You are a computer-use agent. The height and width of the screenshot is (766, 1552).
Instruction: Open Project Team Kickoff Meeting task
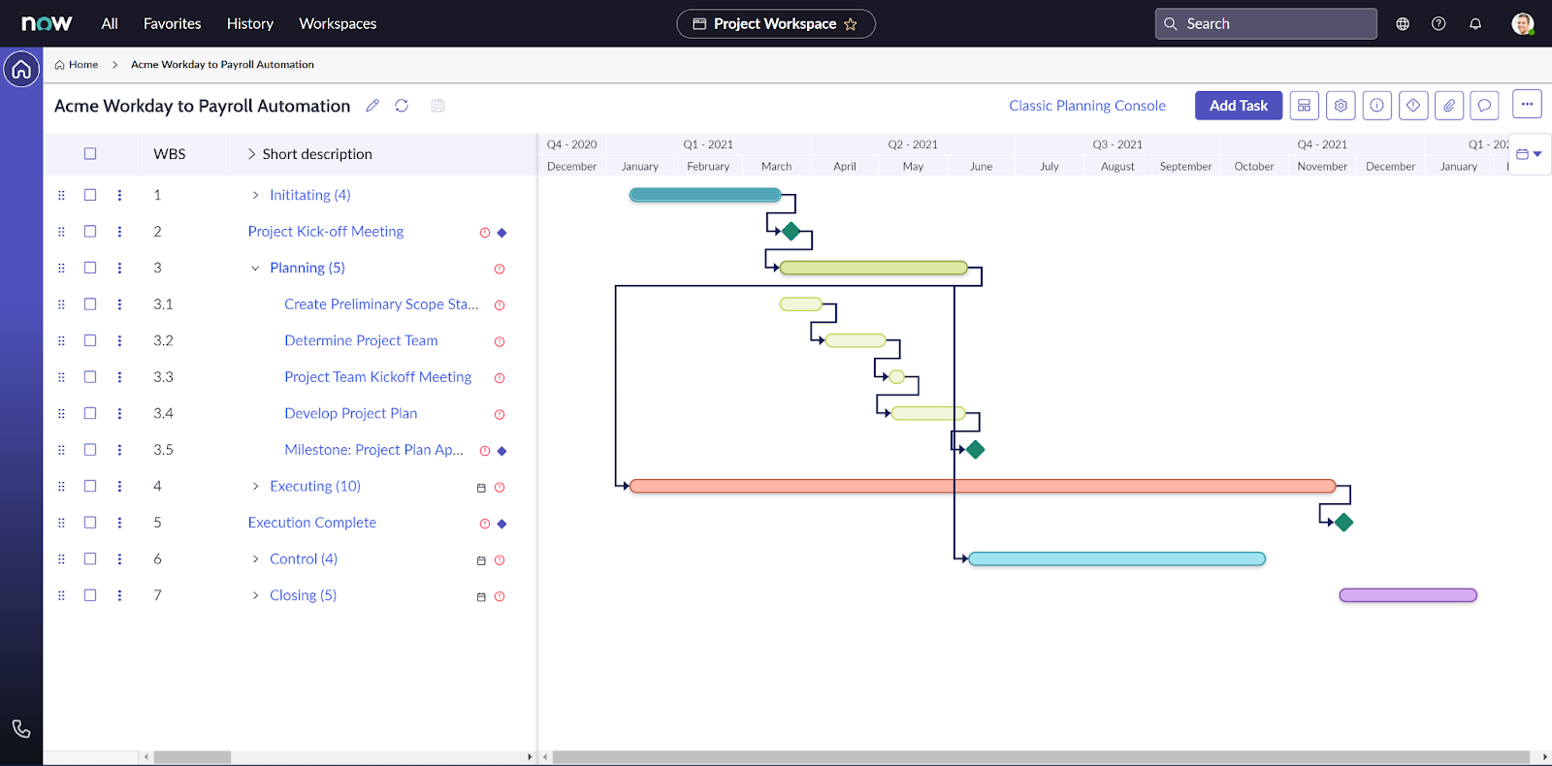coord(378,377)
